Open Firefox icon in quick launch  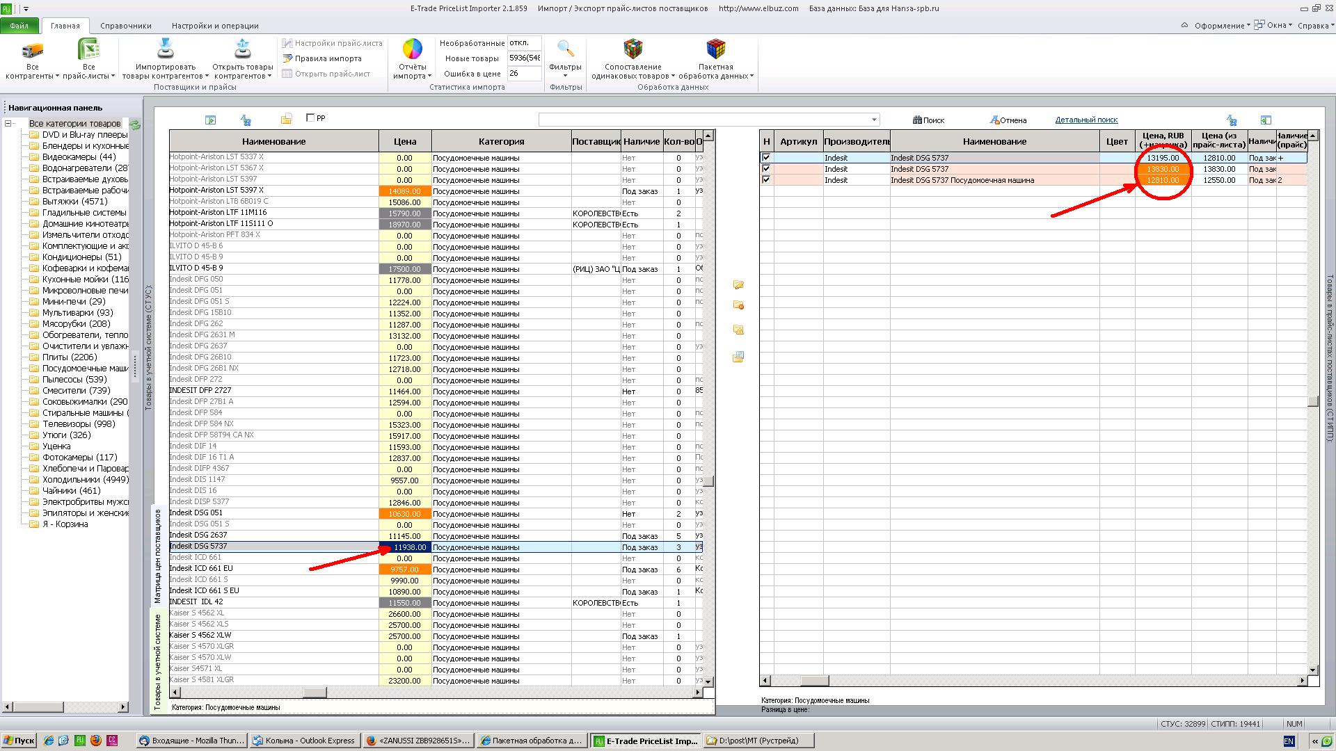(95, 741)
